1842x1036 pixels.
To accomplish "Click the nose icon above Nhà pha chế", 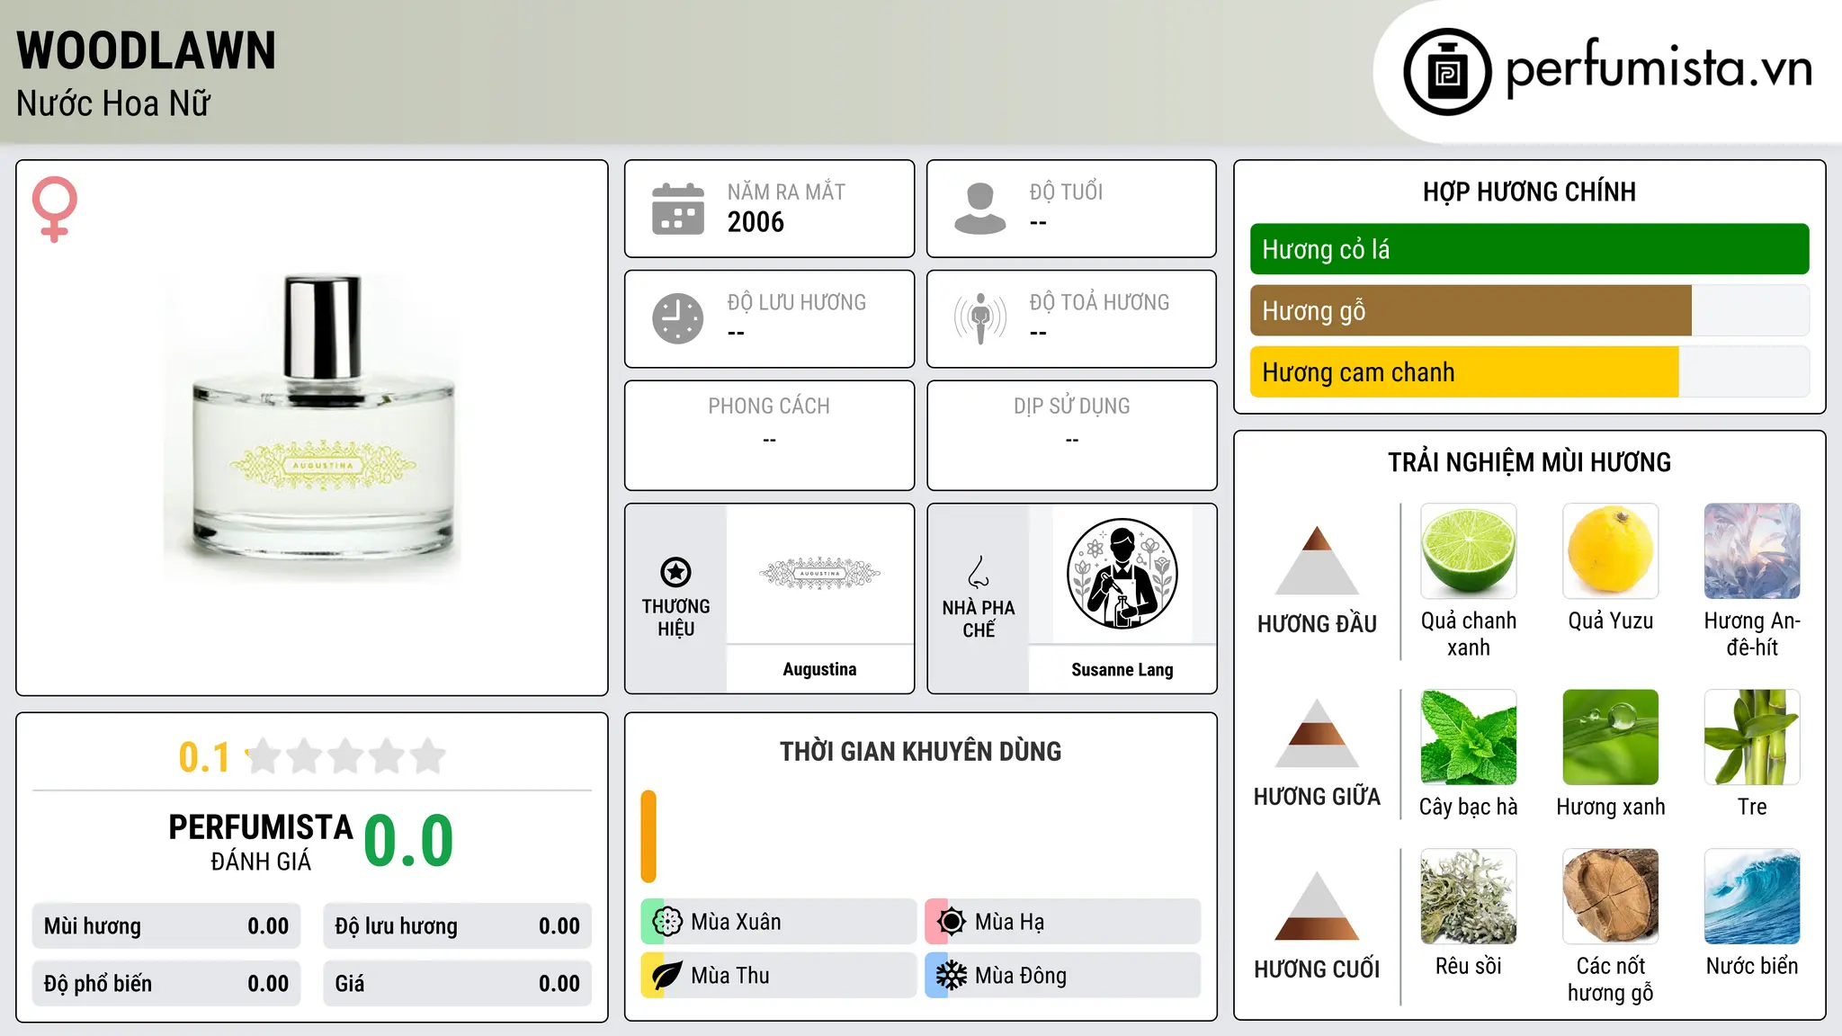I will tap(979, 572).
